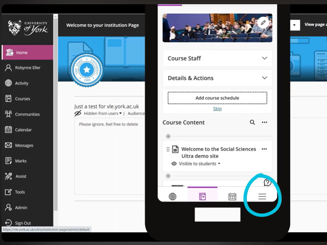Open Course Content more options menu
The width and height of the screenshot is (327, 245).
[265, 122]
